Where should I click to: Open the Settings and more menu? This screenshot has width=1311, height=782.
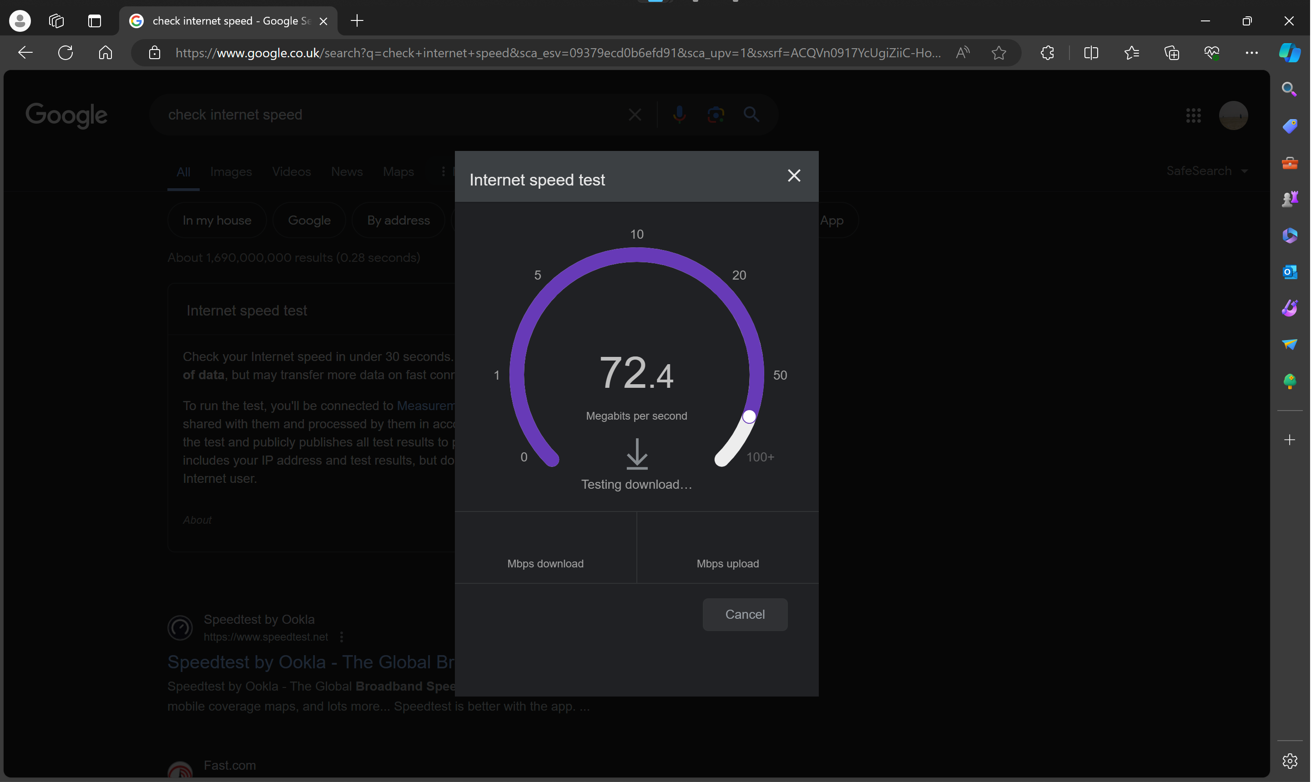click(x=1251, y=53)
